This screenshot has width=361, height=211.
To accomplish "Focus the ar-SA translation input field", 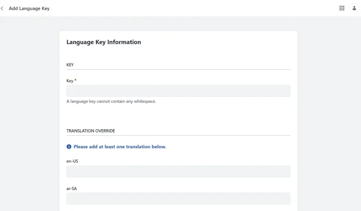I will click(x=178, y=199).
